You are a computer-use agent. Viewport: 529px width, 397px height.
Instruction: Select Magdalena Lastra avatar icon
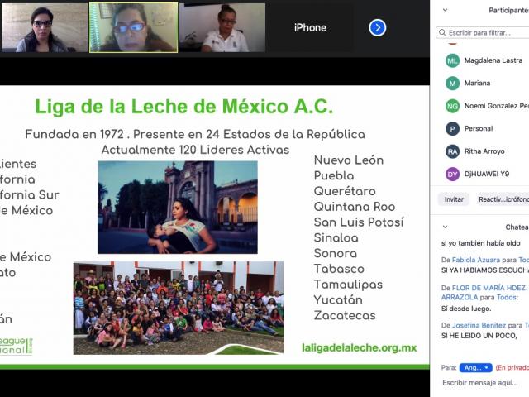pos(452,60)
